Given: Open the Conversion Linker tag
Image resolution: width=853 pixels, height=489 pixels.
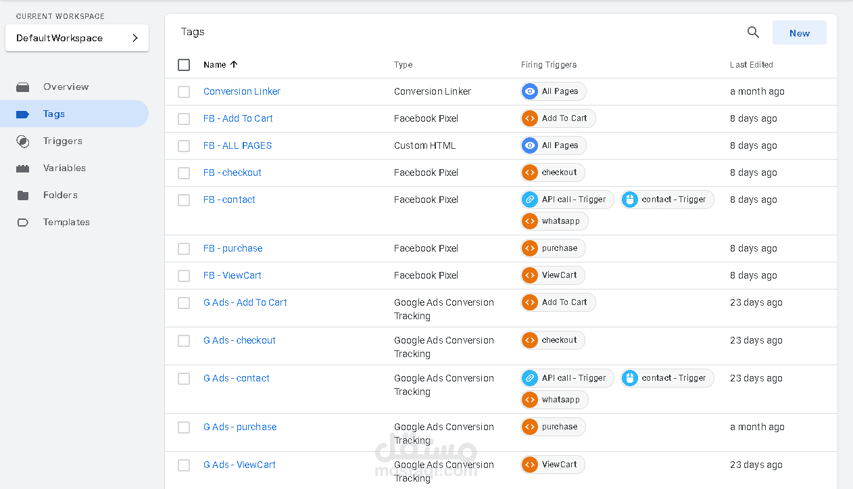Looking at the screenshot, I should (x=242, y=91).
